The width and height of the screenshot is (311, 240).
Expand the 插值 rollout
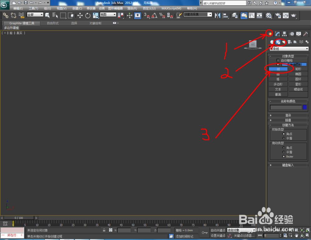coord(288,120)
